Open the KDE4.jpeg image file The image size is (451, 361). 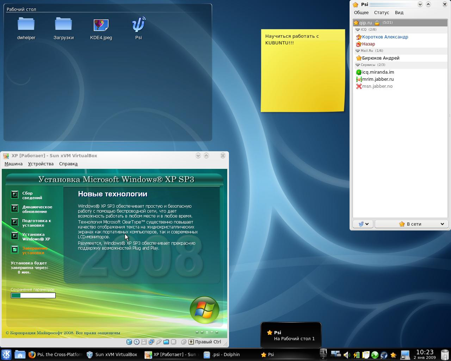(x=101, y=28)
